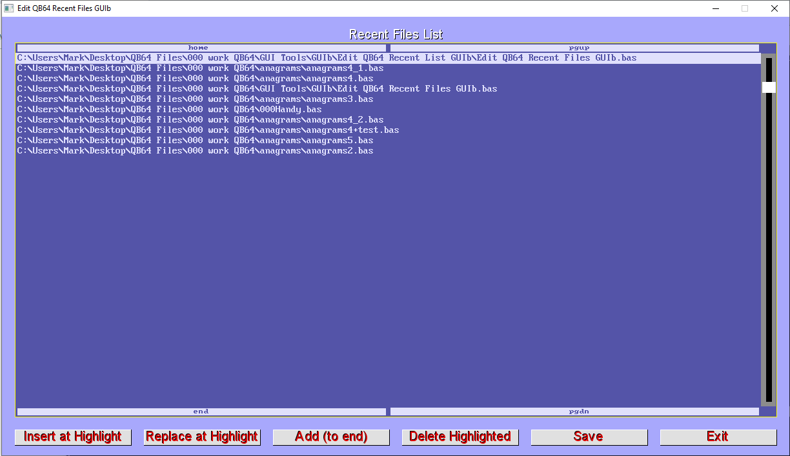Click the pgup navigation bar

pyautogui.click(x=574, y=48)
